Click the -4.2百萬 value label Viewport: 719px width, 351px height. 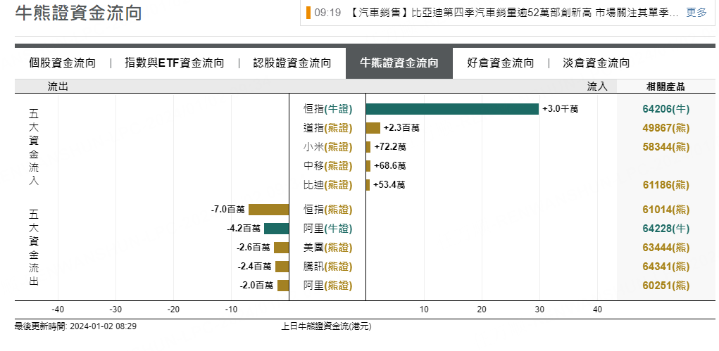[244, 229]
